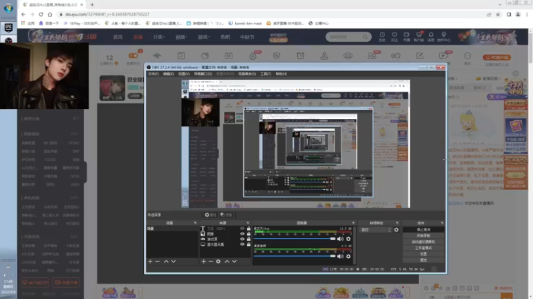
Task: Open the OBS 视图 menu
Action: coord(184,74)
